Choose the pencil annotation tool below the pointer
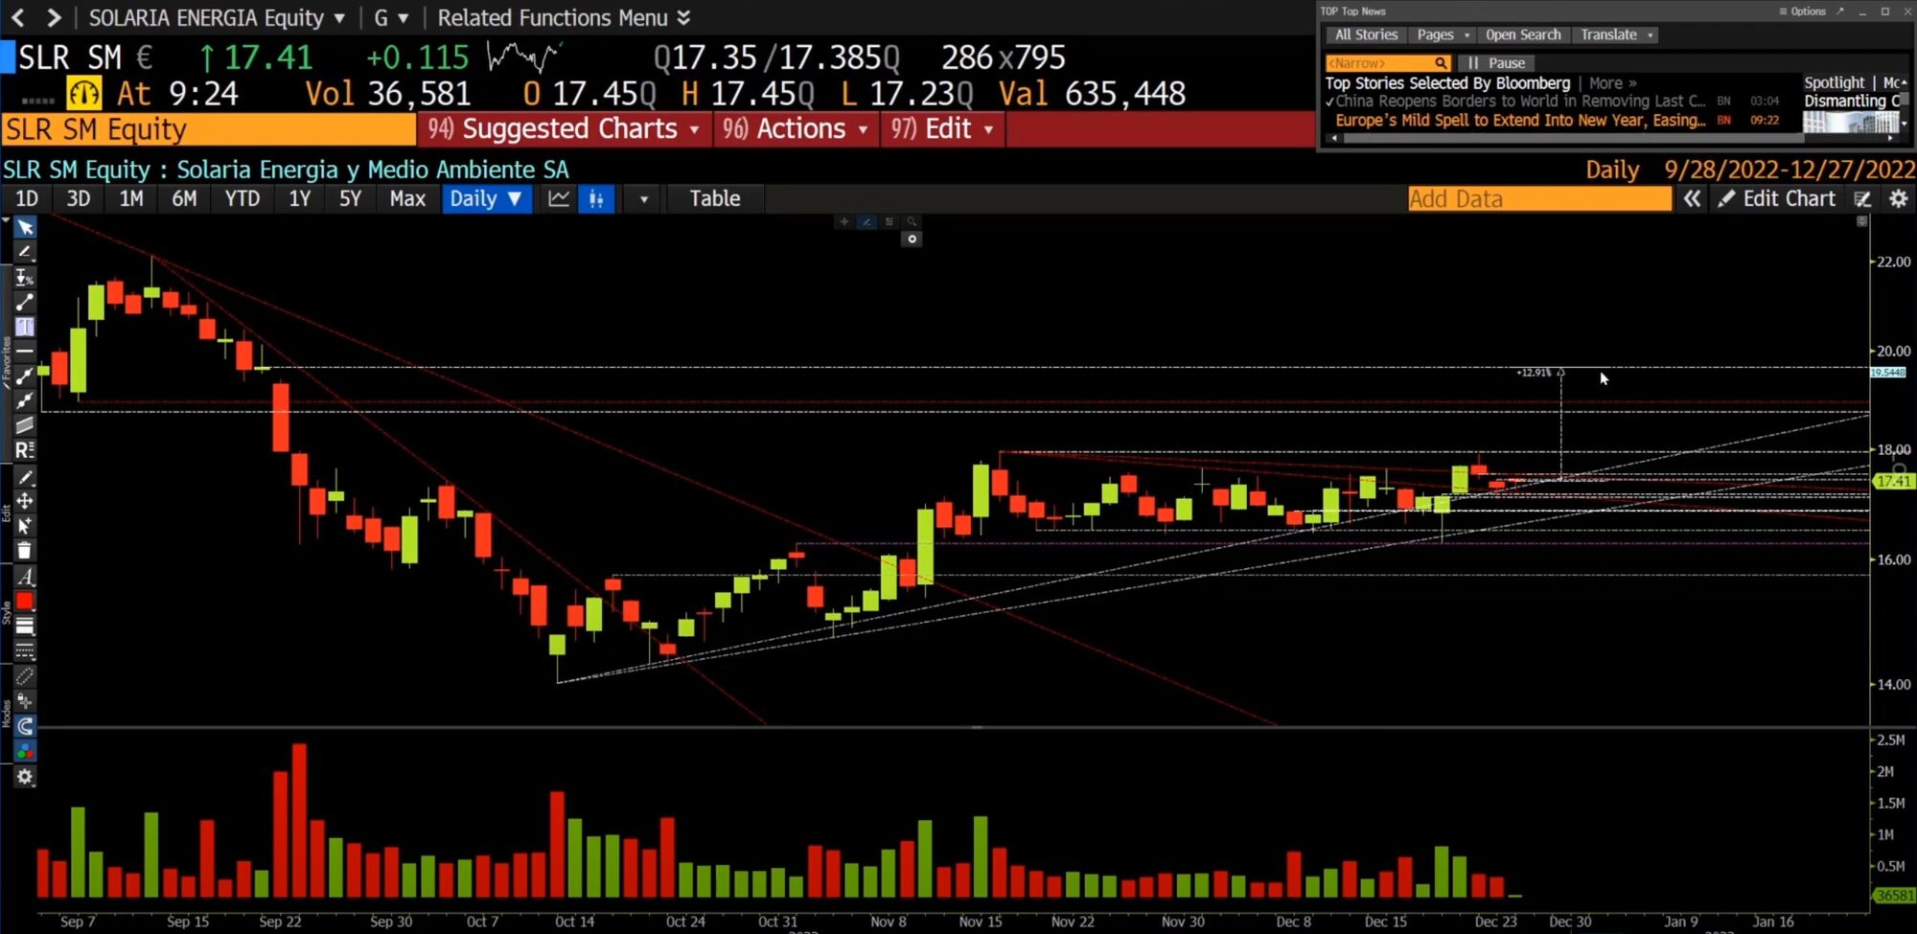 25,252
